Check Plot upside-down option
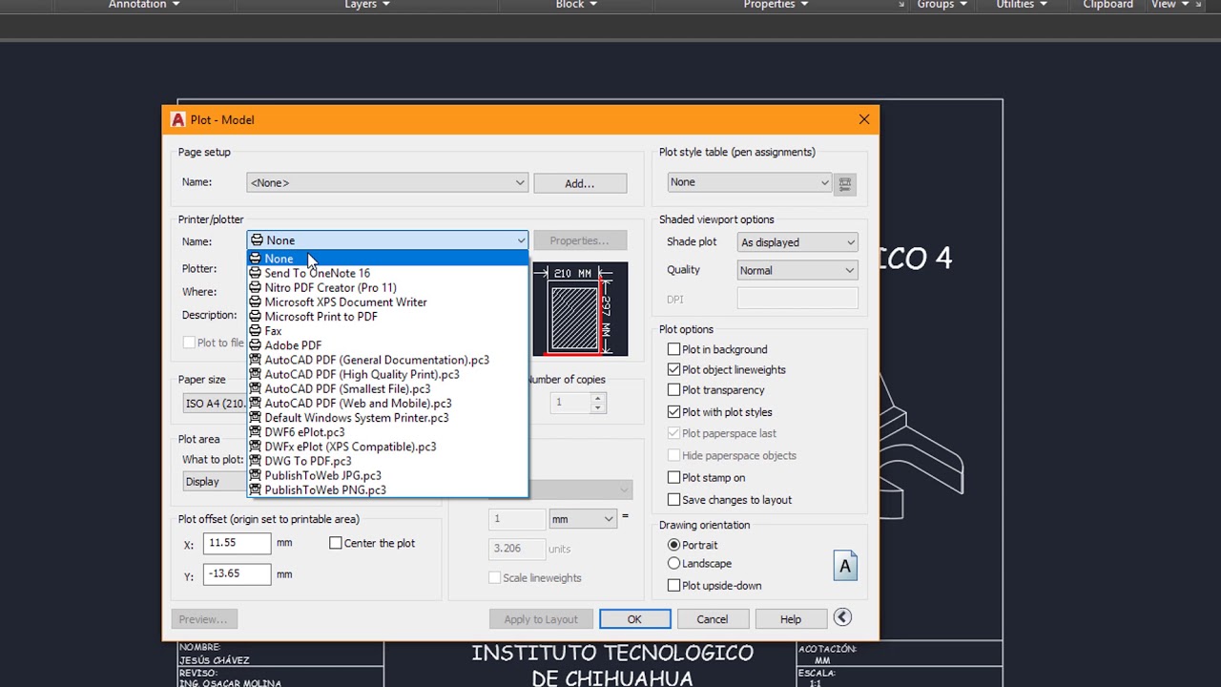Viewport: 1221px width, 687px height. (674, 585)
